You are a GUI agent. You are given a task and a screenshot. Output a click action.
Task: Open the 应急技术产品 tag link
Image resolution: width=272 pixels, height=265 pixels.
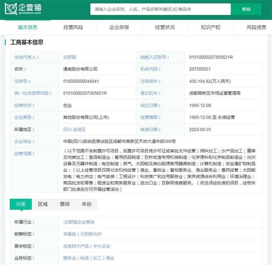[76, 246]
